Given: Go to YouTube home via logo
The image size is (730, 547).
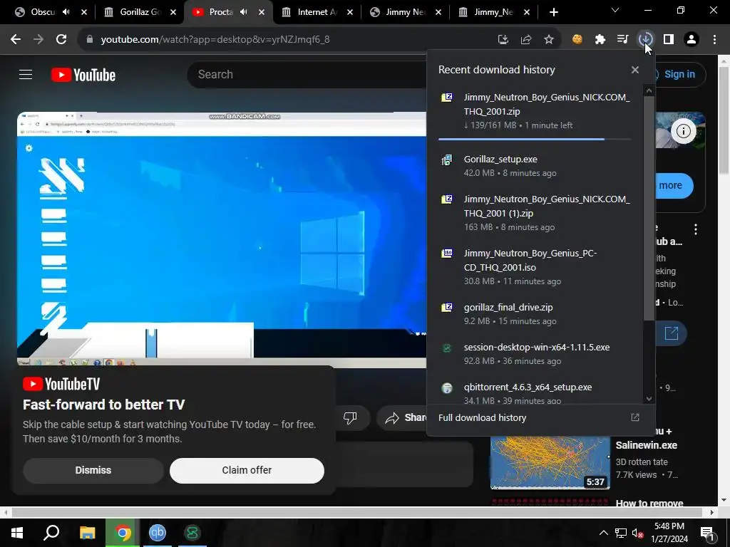Looking at the screenshot, I should [83, 75].
